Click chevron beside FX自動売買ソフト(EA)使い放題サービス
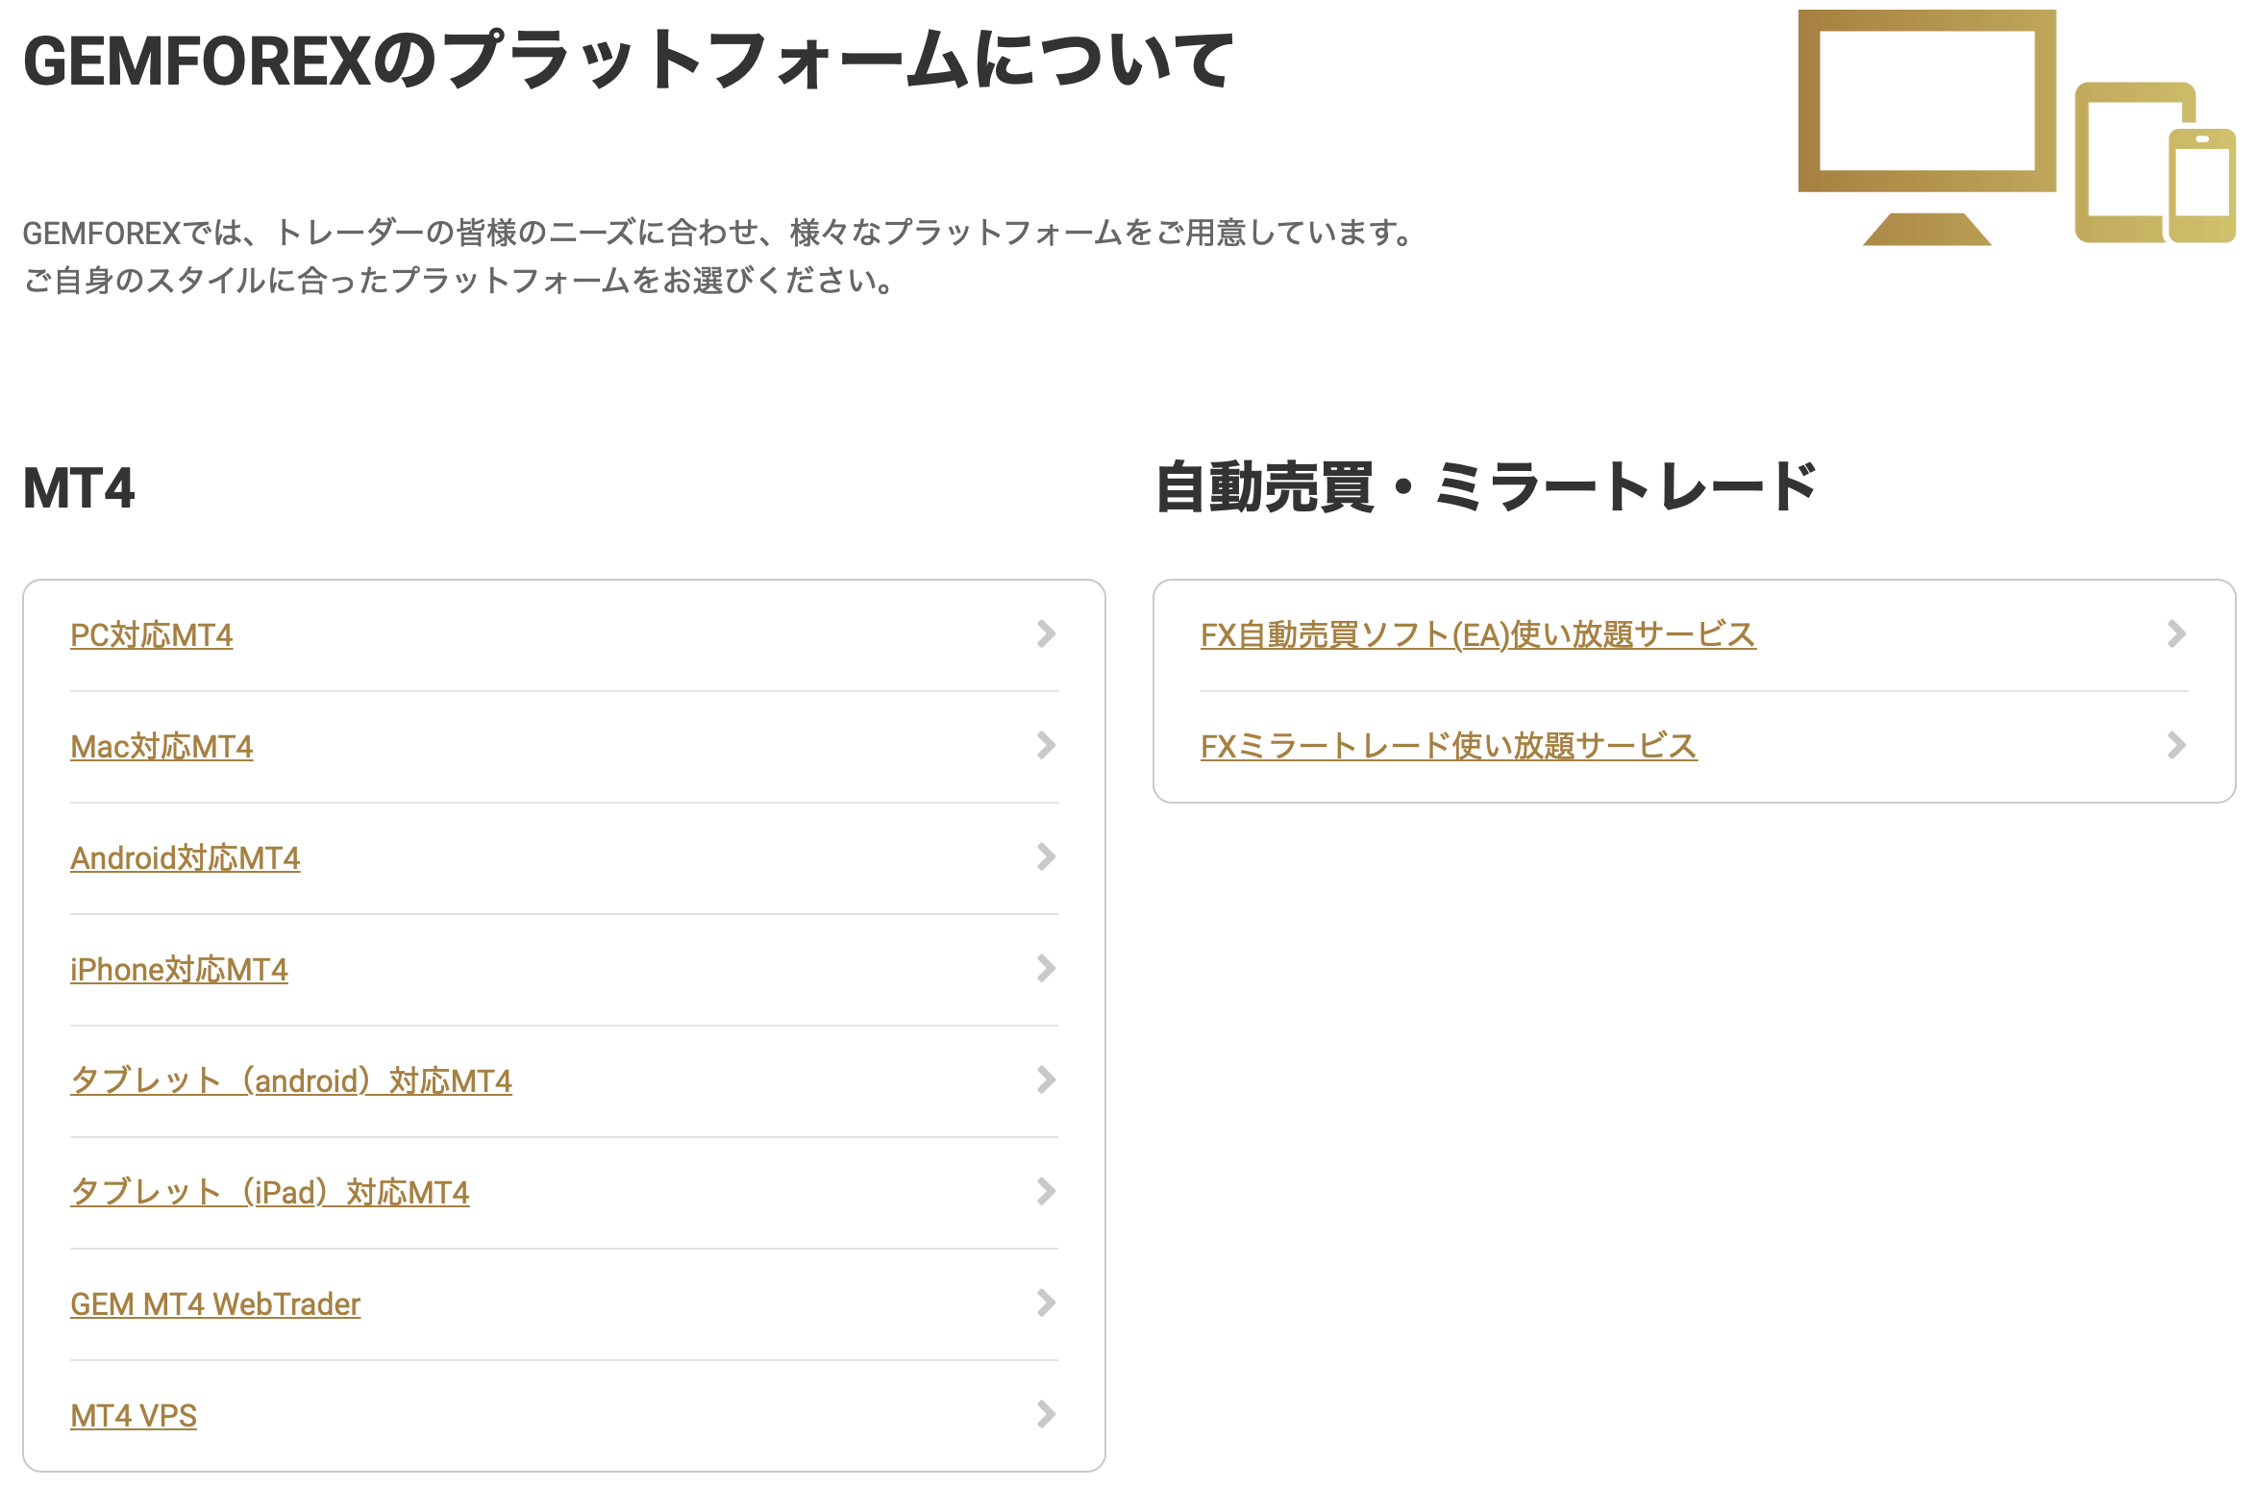This screenshot has width=2257, height=1488. point(2177,633)
